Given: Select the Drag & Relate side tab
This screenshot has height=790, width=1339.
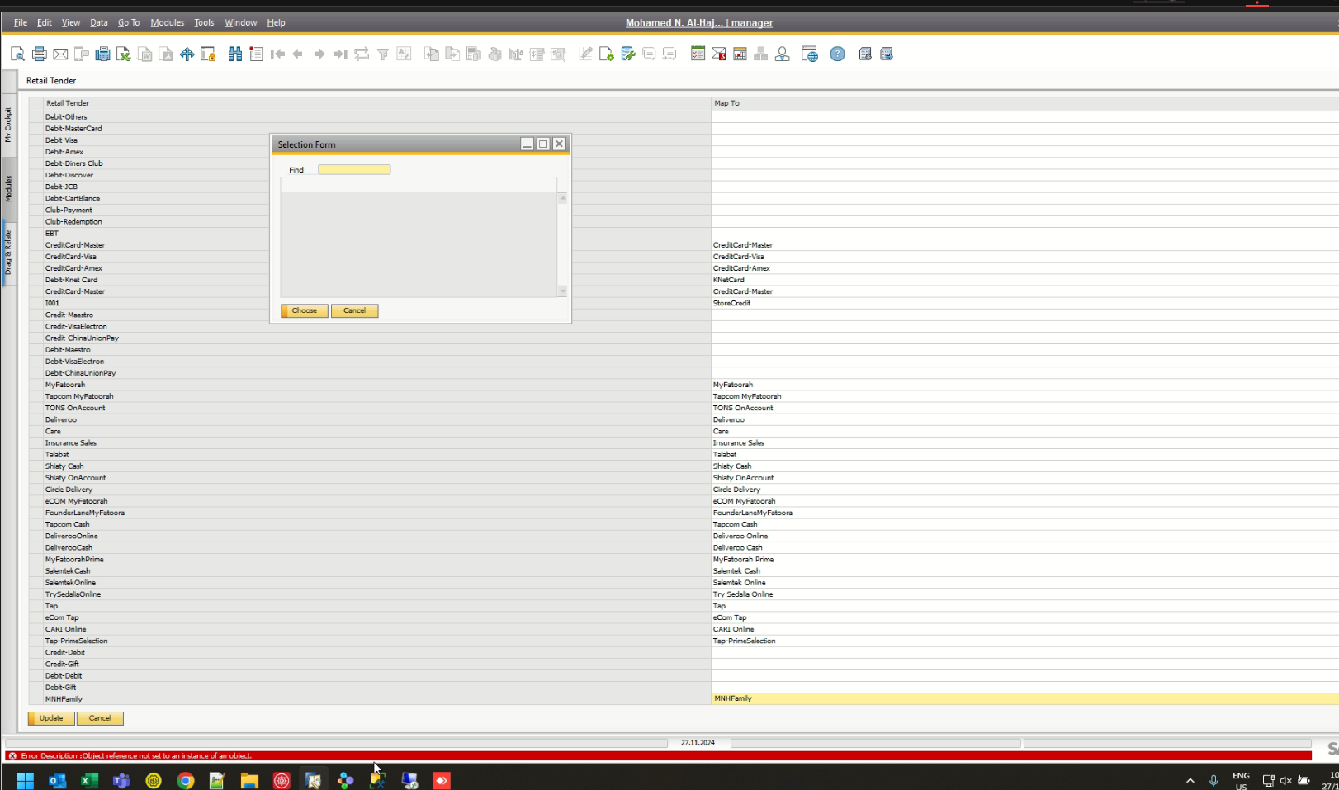Looking at the screenshot, I should (8, 253).
